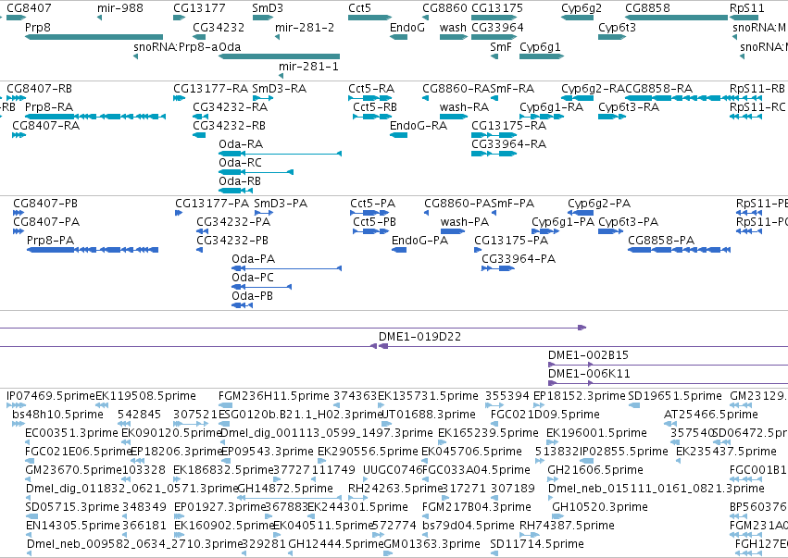This screenshot has height=558, width=788.
Task: Click the EndoG-PA protein label
Action: (419, 240)
